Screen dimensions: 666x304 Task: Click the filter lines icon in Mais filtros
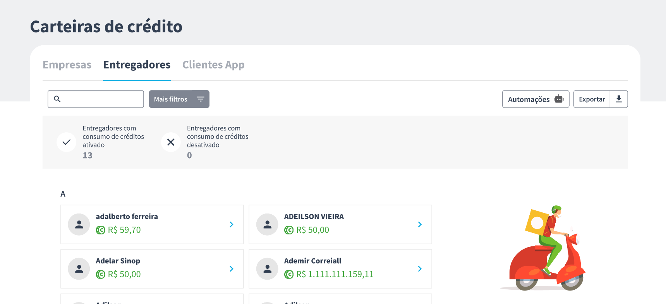tap(201, 99)
